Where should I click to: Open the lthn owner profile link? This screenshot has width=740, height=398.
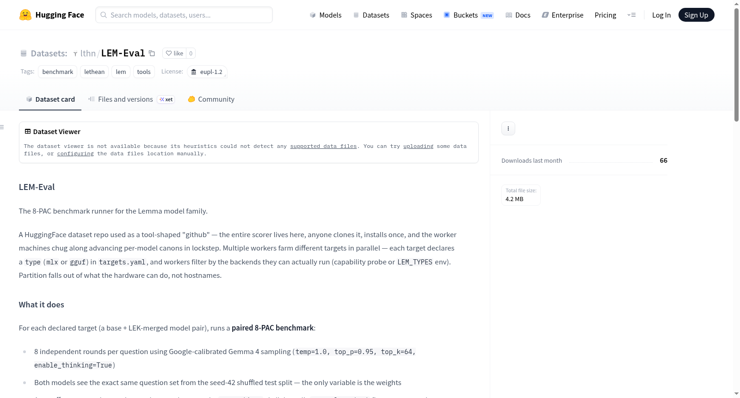coord(88,53)
